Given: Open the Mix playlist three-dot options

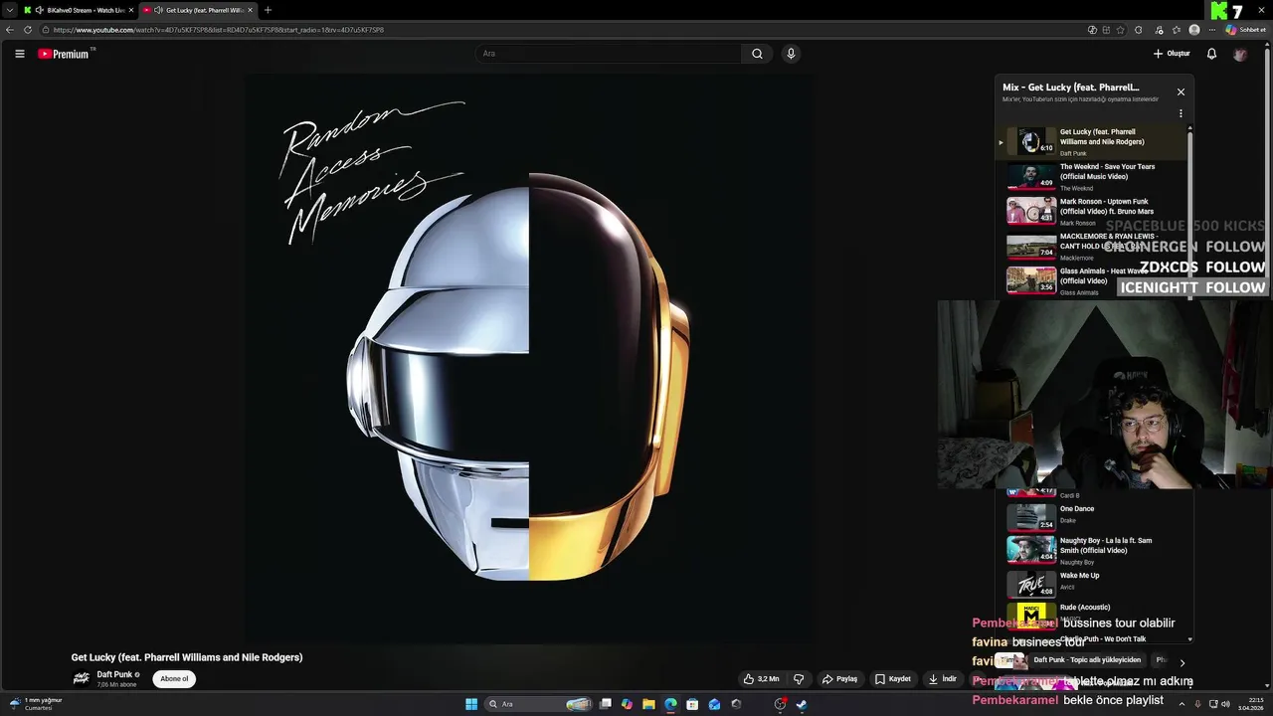Looking at the screenshot, I should pos(1181,113).
